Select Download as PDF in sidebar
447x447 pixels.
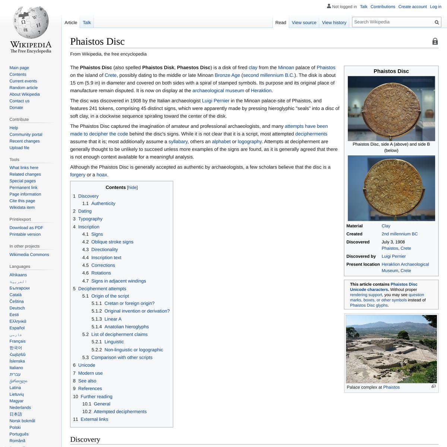pos(26,228)
